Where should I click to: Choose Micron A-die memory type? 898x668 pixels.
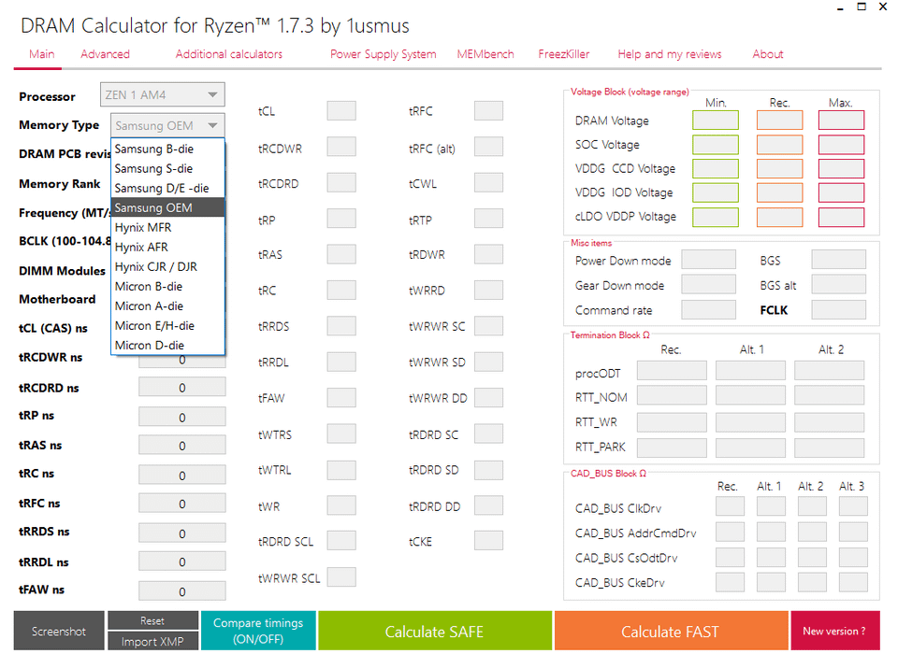(x=167, y=306)
